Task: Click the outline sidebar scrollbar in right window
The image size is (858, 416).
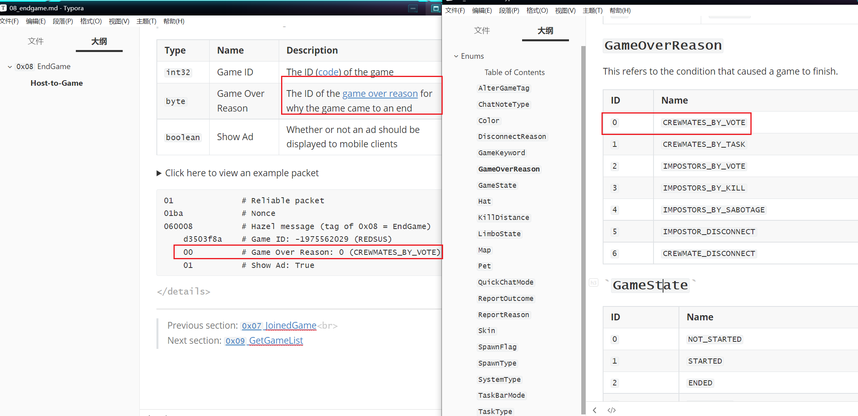Action: pyautogui.click(x=583, y=230)
